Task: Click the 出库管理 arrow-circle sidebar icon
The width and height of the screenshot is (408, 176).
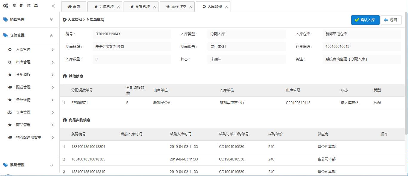Action: pos(10,62)
